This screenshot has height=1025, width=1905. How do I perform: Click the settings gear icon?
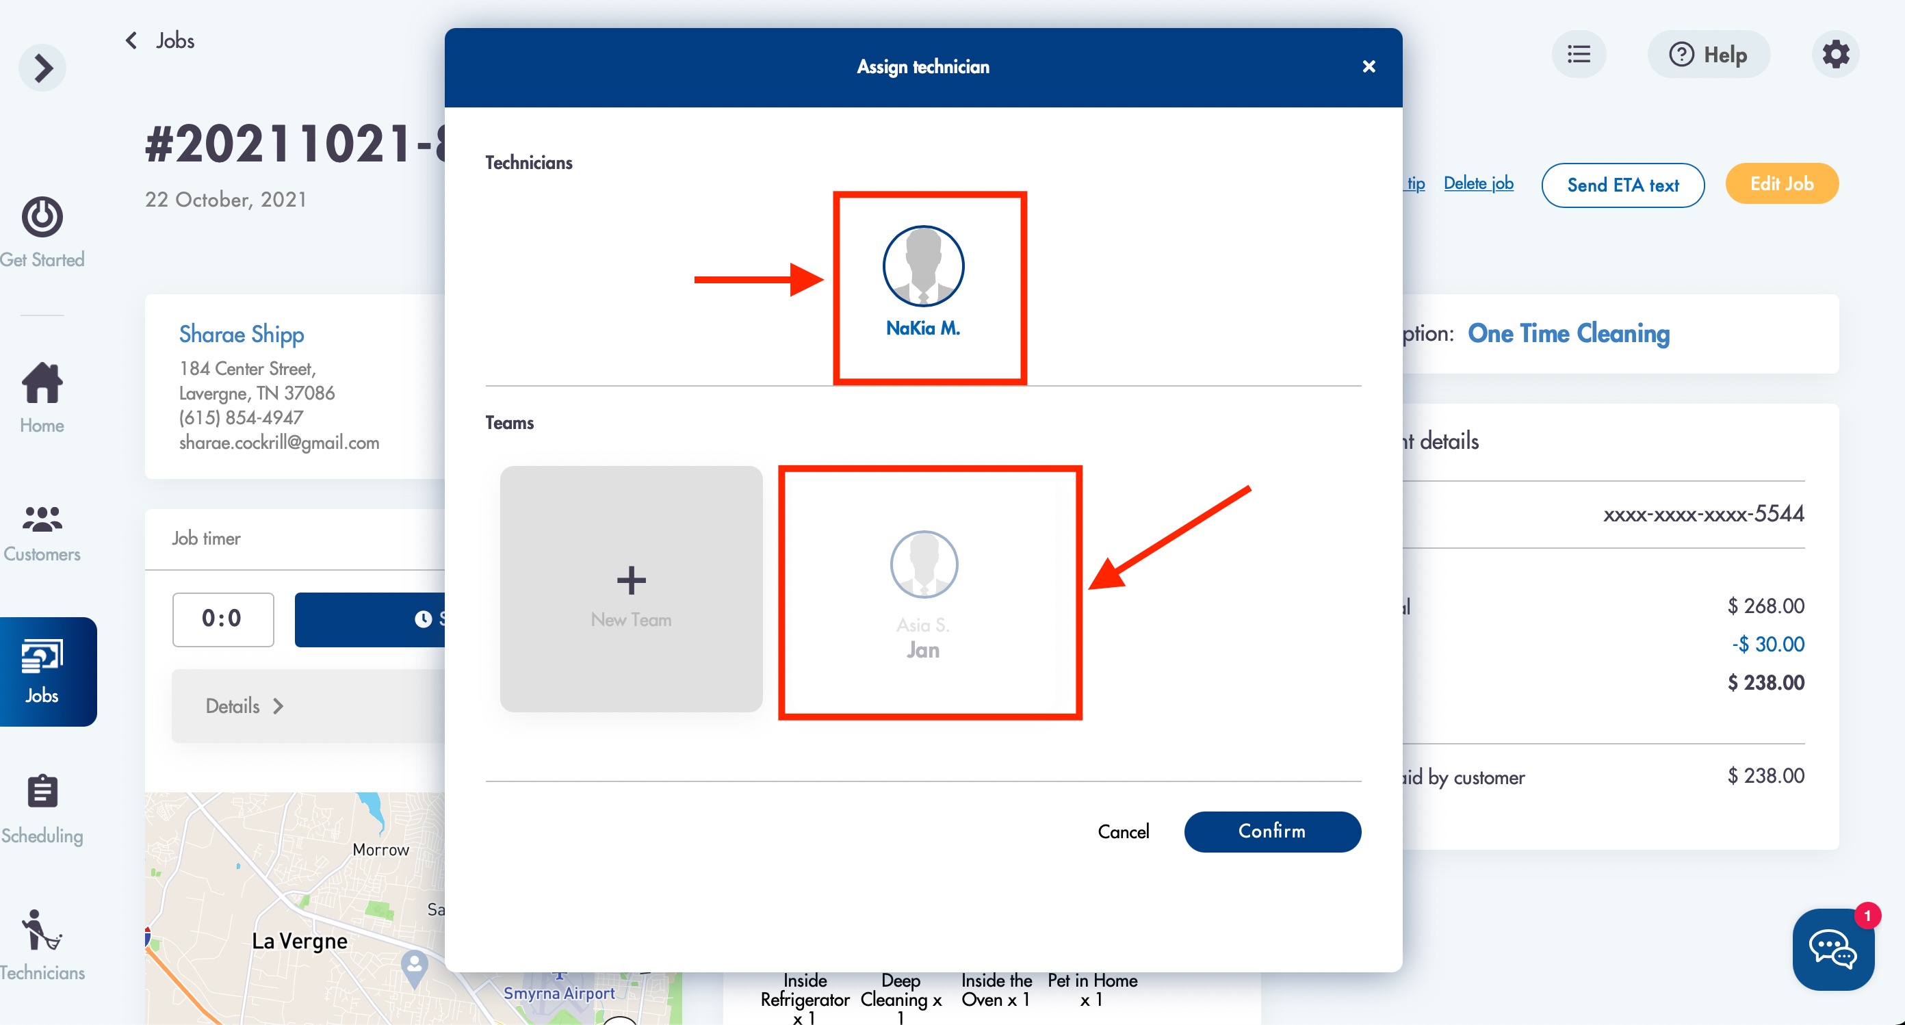click(x=1835, y=55)
